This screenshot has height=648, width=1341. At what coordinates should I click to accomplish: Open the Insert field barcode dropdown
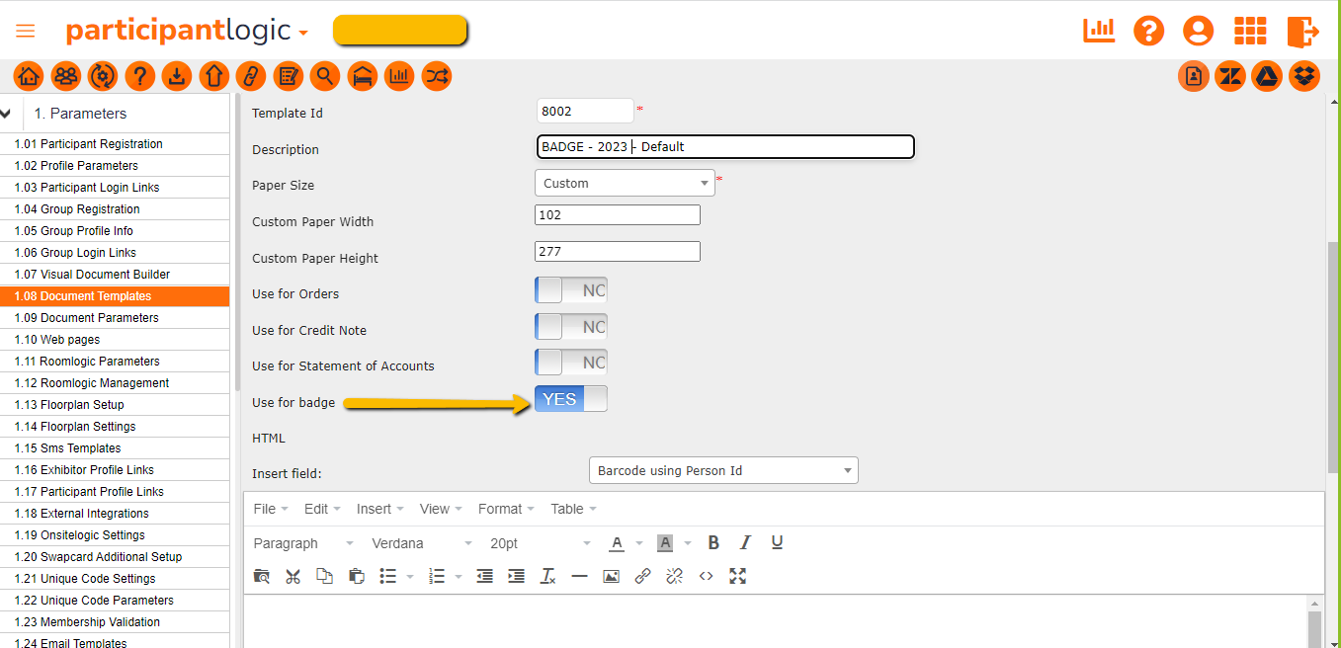[723, 470]
